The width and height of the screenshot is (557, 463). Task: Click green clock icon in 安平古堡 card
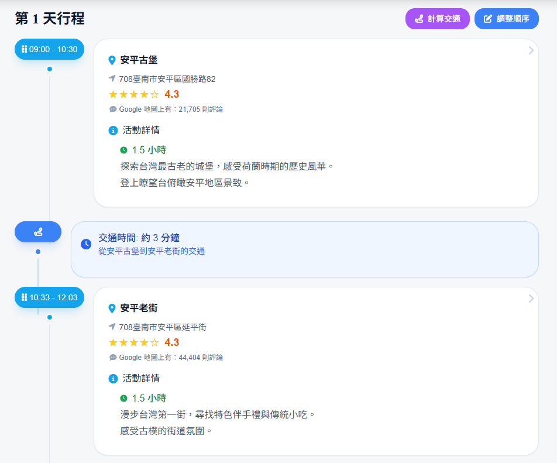123,150
